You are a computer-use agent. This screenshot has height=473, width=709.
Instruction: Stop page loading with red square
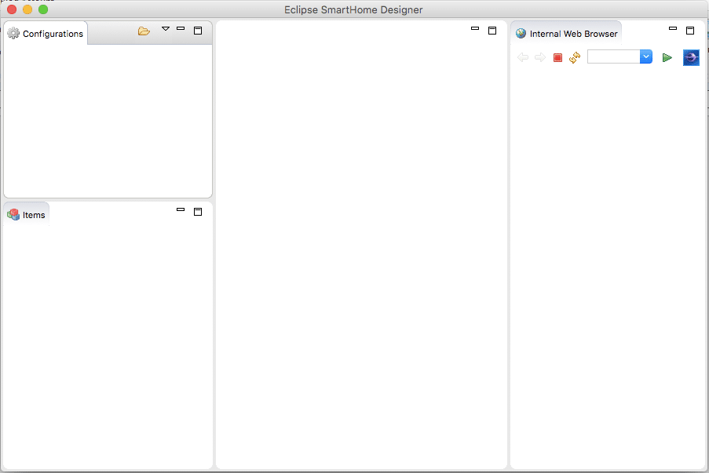click(x=557, y=57)
